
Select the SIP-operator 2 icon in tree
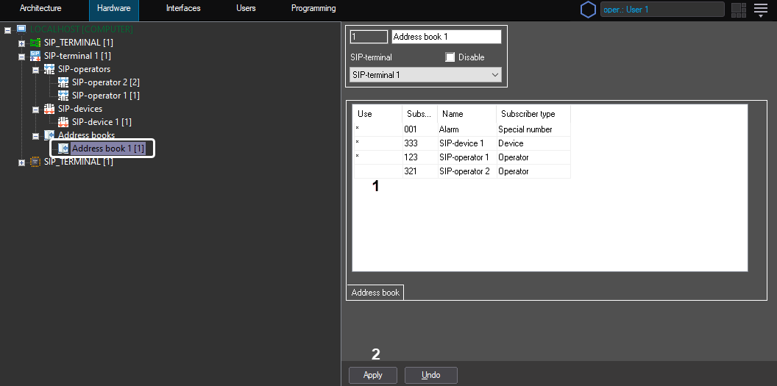point(63,82)
